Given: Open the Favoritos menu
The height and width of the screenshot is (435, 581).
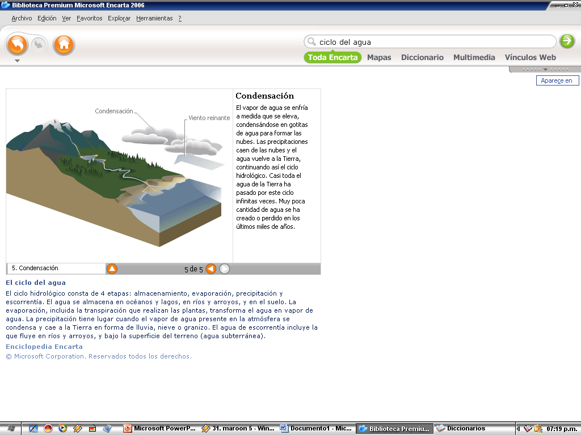Looking at the screenshot, I should (90, 18).
